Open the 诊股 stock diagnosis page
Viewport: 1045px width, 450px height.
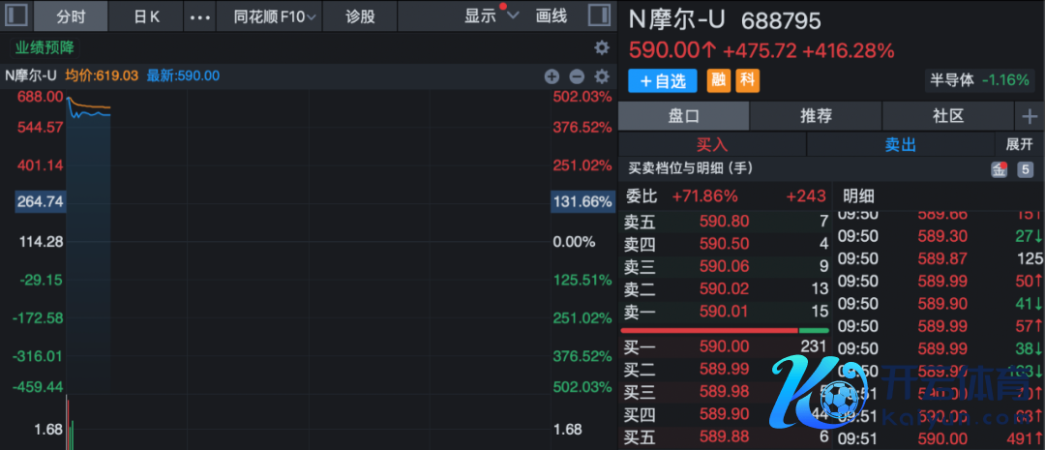(x=361, y=16)
